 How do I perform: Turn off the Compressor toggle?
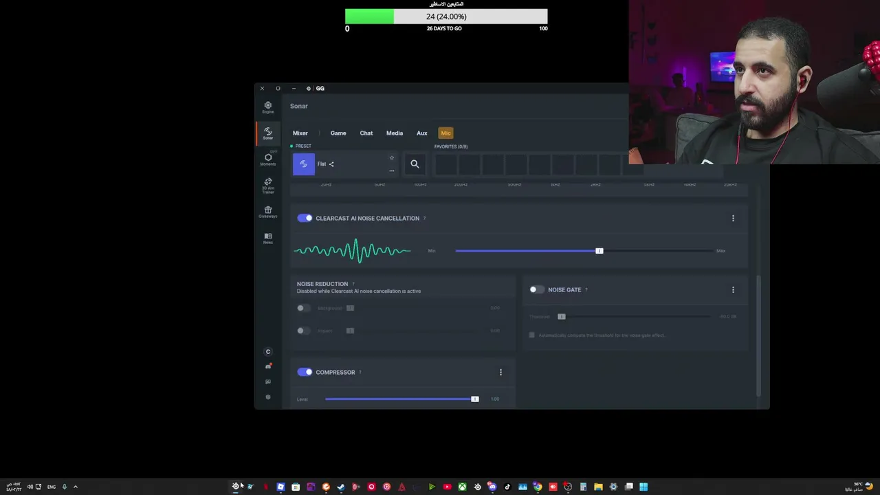pyautogui.click(x=305, y=373)
